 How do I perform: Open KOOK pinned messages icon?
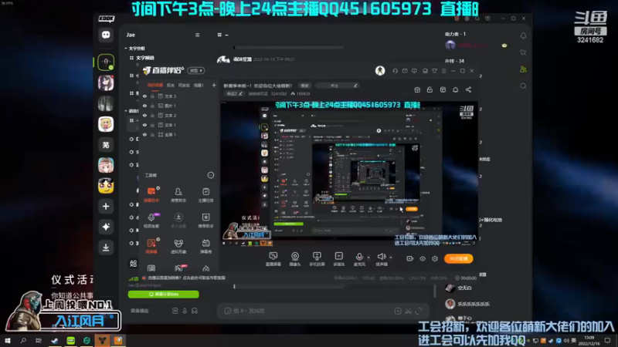coord(523,52)
